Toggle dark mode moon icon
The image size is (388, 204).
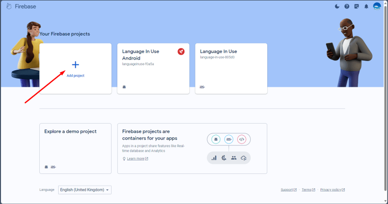(337, 6)
